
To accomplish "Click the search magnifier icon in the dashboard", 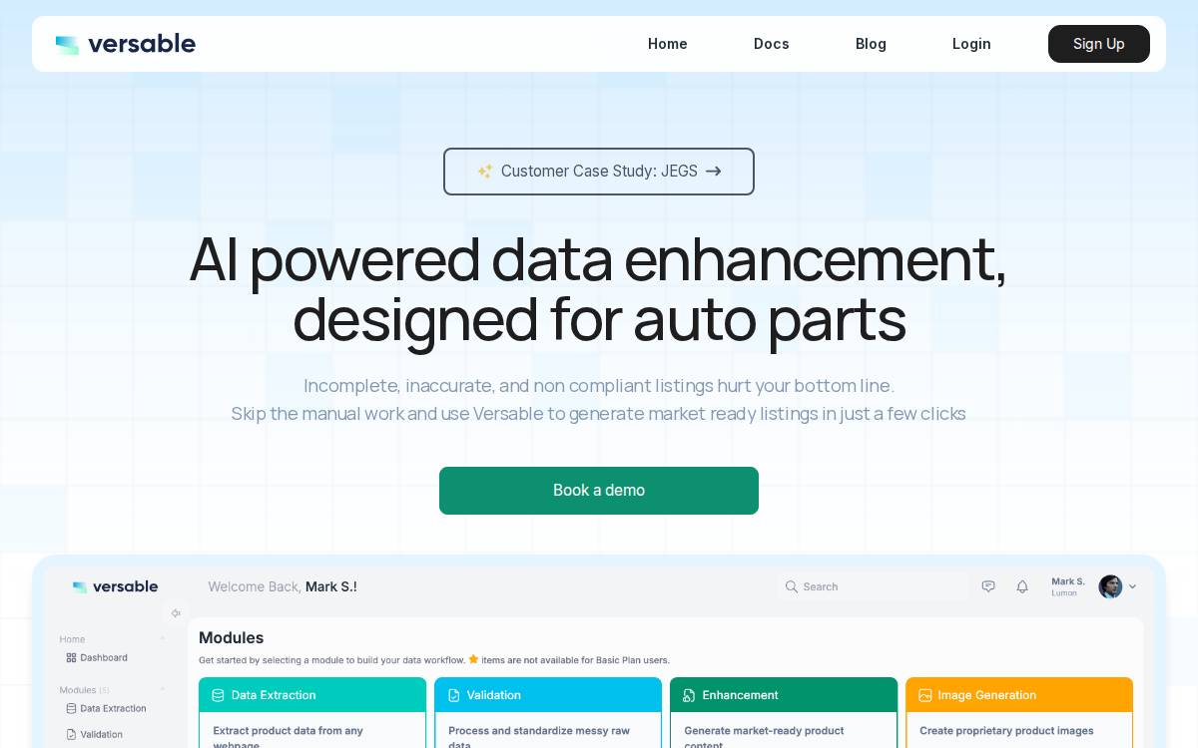I will [792, 586].
